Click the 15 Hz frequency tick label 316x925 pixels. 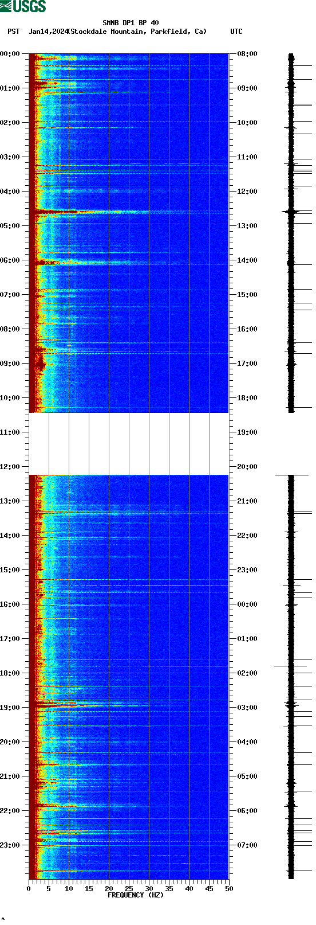click(x=89, y=889)
